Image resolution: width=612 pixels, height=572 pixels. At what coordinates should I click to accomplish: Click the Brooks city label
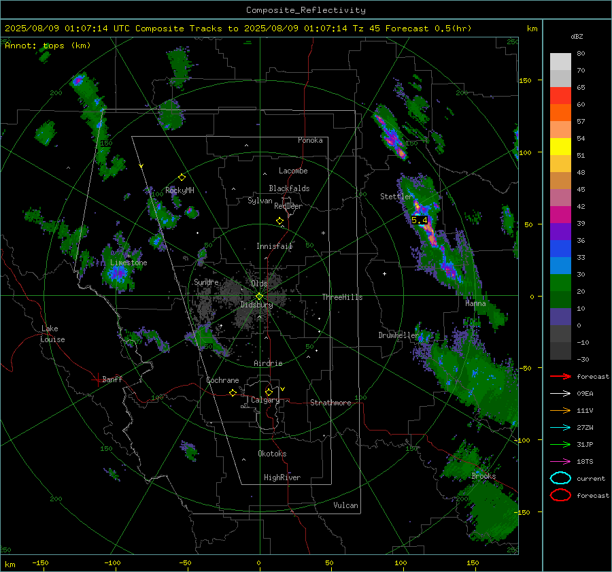[483, 476]
